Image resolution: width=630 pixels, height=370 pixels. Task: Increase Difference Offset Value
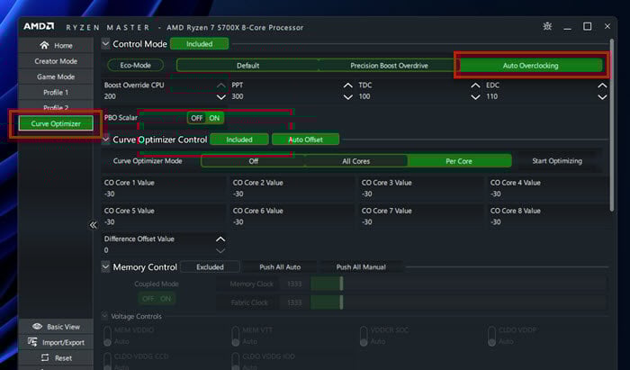pos(220,239)
